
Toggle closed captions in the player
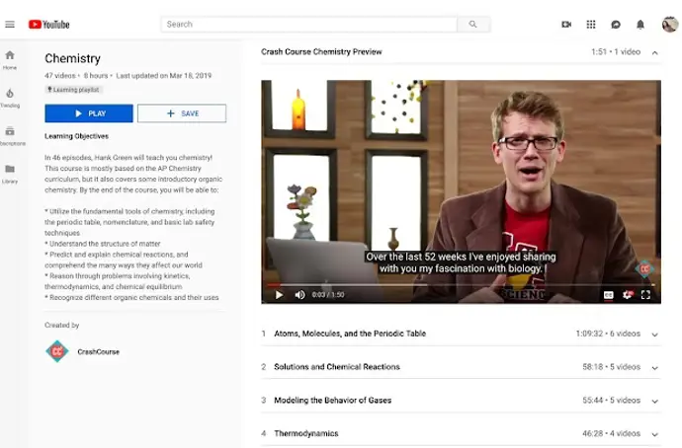[609, 295]
